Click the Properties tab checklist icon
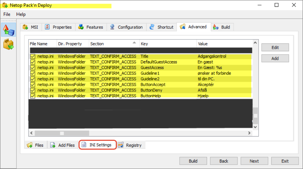Image resolution: width=303 pixels, height=169 pixels. pos(47,27)
